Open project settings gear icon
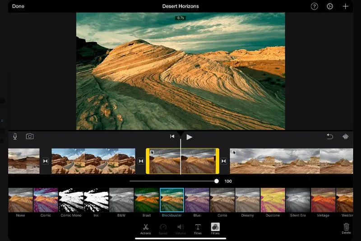 330,6
